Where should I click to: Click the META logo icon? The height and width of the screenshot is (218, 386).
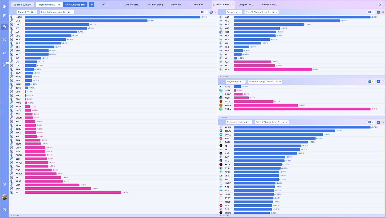221,90
